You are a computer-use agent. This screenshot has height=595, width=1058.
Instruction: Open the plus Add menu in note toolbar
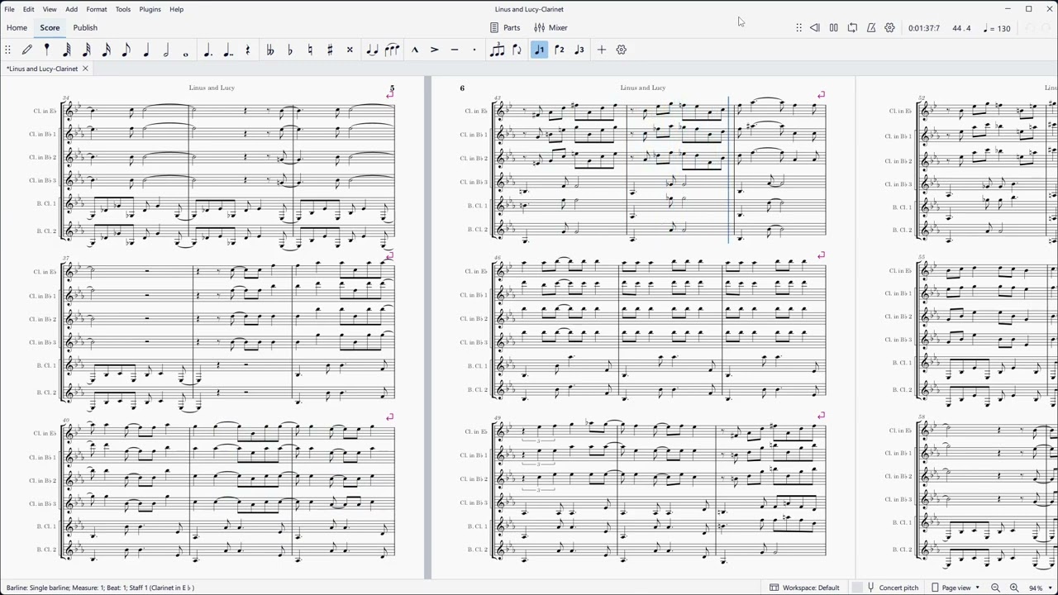pos(601,50)
